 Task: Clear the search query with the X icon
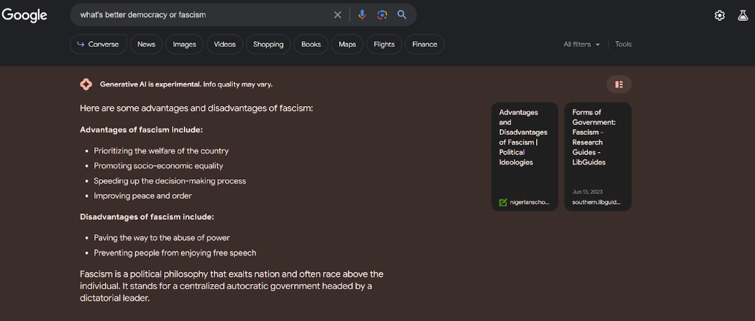click(338, 15)
